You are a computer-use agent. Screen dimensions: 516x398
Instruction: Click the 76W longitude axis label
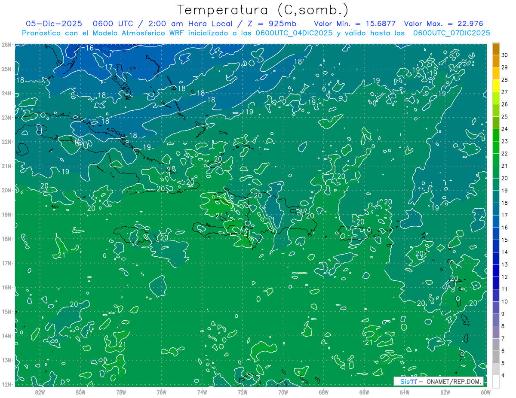pos(162,392)
